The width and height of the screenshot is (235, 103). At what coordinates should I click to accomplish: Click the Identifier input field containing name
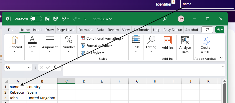[x=207, y=4]
